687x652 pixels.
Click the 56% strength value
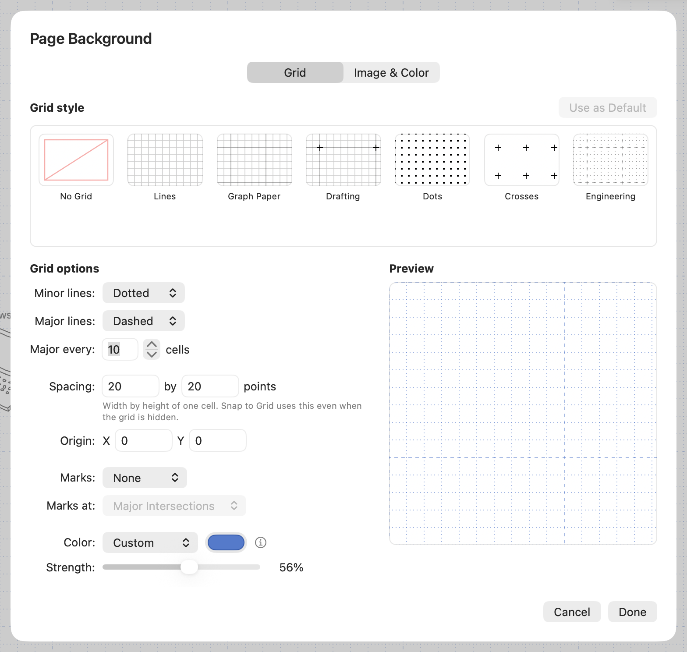coord(291,567)
